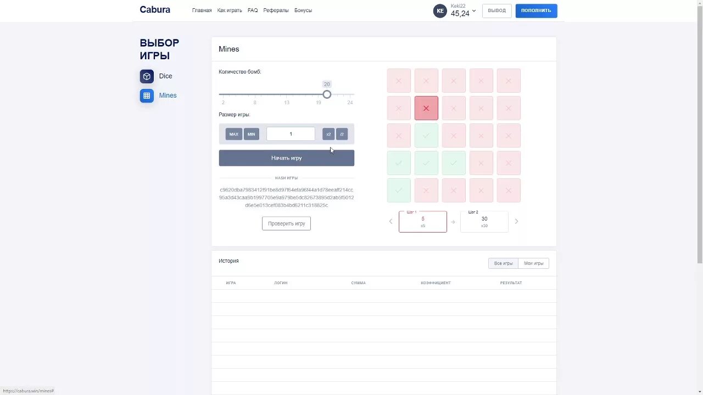Click the KE user avatar

coord(440,11)
